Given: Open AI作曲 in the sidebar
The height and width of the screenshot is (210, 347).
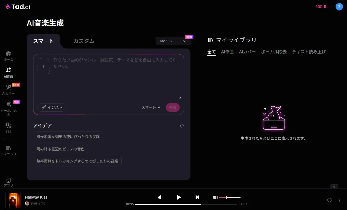Looking at the screenshot, I should (x=8, y=73).
